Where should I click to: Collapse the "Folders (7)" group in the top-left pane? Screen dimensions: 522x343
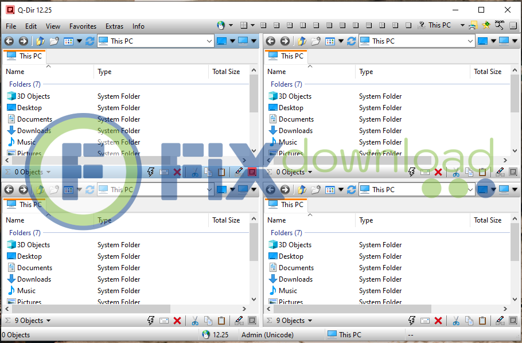coord(24,84)
